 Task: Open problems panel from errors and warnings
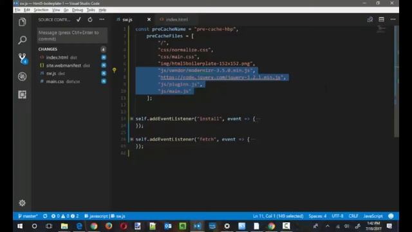tap(65, 217)
